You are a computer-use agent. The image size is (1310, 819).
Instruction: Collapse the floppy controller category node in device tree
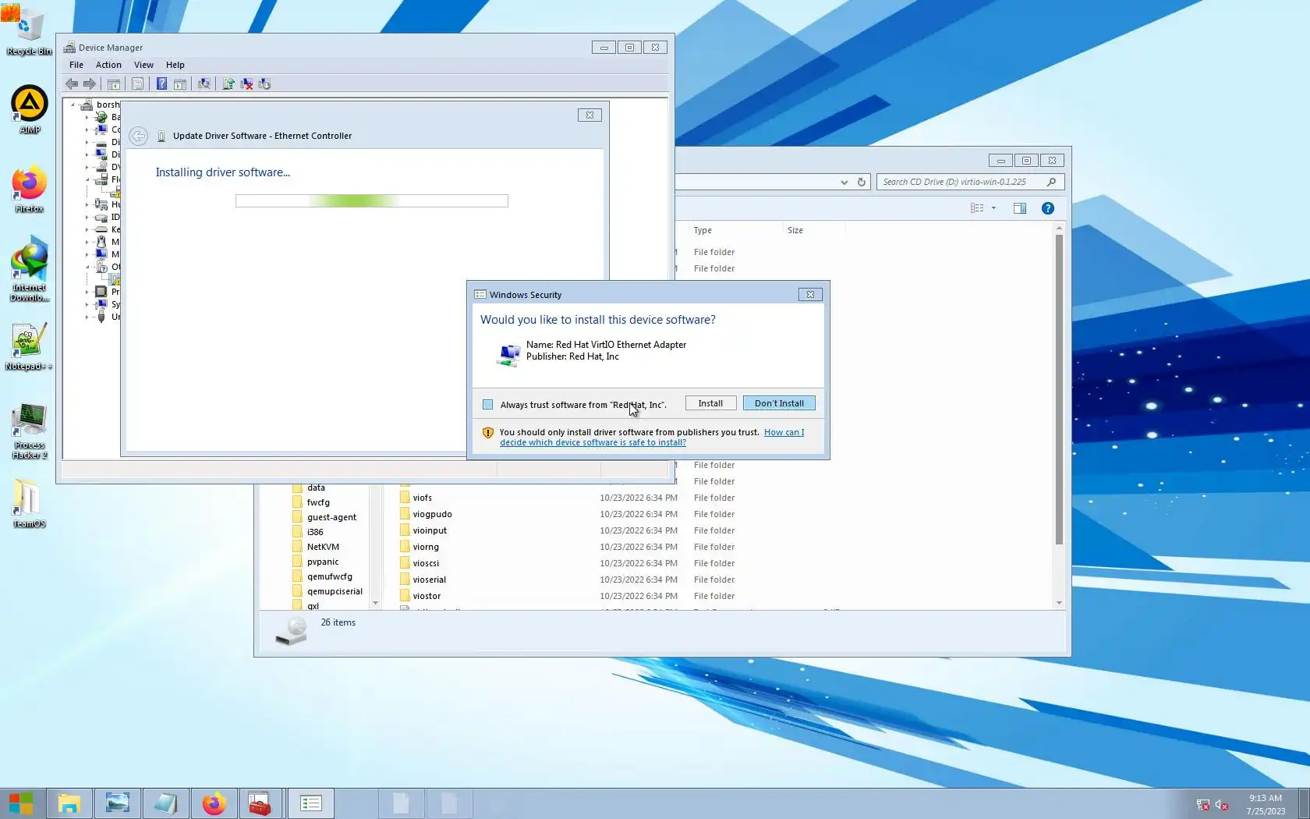point(87,180)
